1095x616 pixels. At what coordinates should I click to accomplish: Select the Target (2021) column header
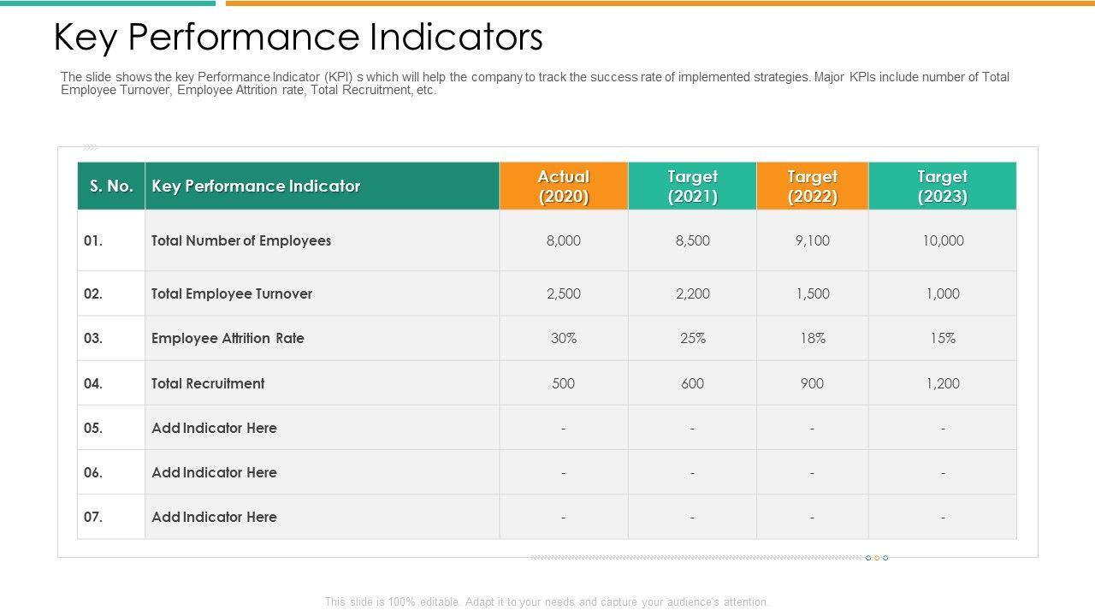click(692, 187)
